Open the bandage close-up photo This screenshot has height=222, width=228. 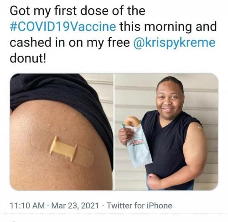[61, 132]
